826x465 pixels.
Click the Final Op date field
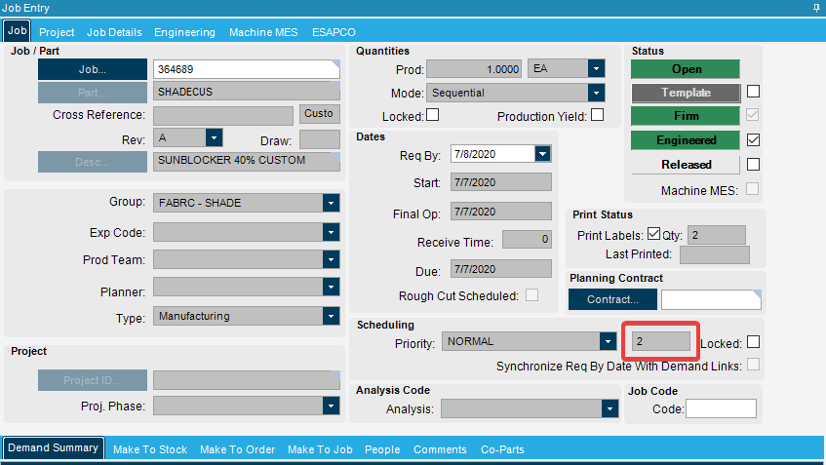point(501,212)
